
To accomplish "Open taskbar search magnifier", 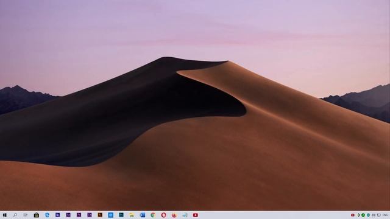I will tap(15, 215).
